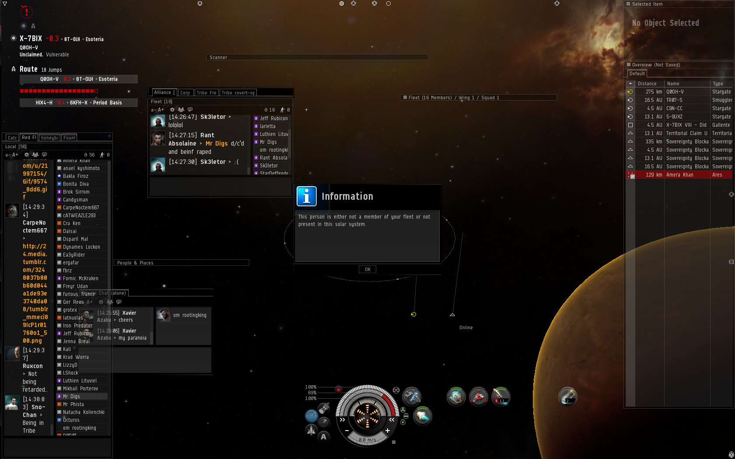Activate the propulsion module with blue flame
This screenshot has height=459, width=735.
[422, 415]
